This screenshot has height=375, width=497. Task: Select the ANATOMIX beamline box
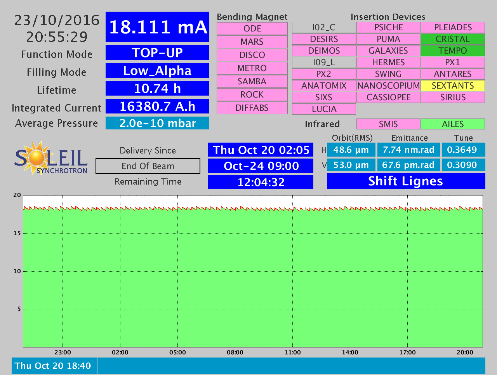[x=324, y=86]
